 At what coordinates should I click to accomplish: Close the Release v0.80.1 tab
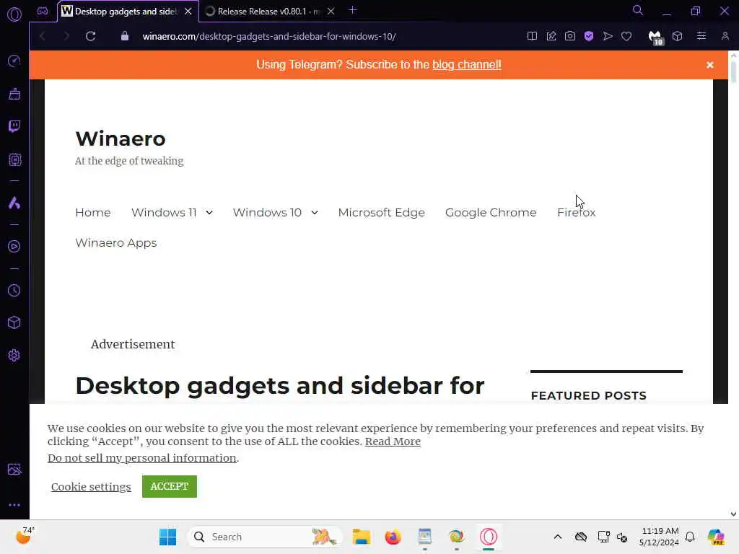[x=331, y=12]
